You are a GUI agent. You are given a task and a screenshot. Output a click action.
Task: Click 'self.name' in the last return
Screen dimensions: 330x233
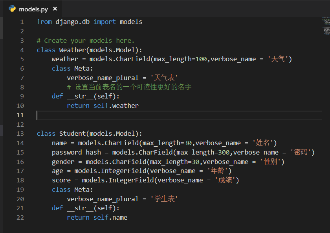pyautogui.click(x=110, y=217)
